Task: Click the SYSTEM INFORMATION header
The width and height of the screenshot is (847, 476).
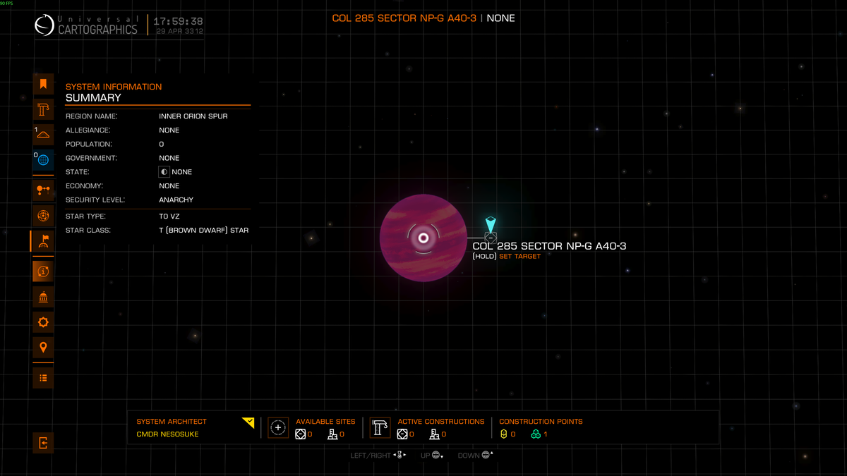Action: click(x=114, y=87)
